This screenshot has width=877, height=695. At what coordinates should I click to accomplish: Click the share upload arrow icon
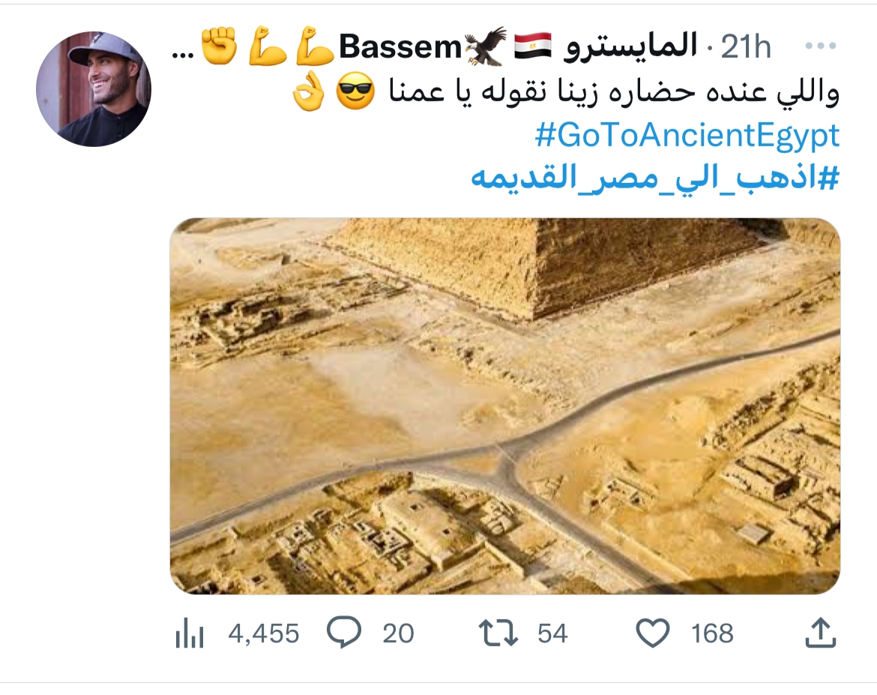tap(821, 634)
